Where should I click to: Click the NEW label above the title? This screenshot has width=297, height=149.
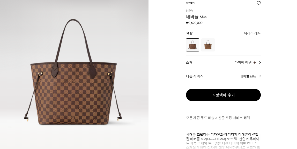pyautogui.click(x=190, y=11)
